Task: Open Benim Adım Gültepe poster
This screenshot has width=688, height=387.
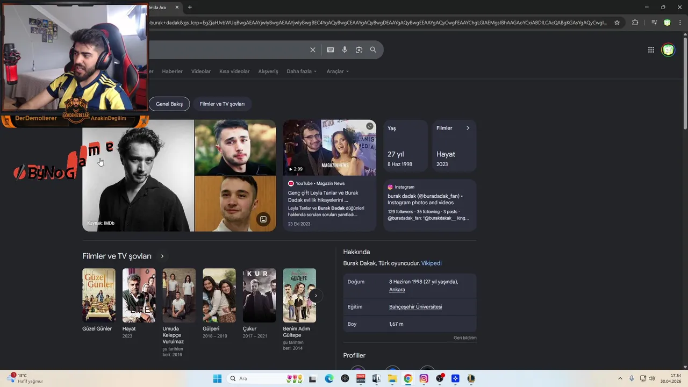Action: [x=299, y=295]
